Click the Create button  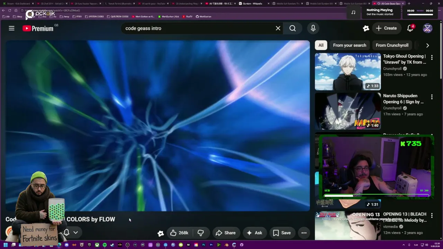click(x=387, y=28)
